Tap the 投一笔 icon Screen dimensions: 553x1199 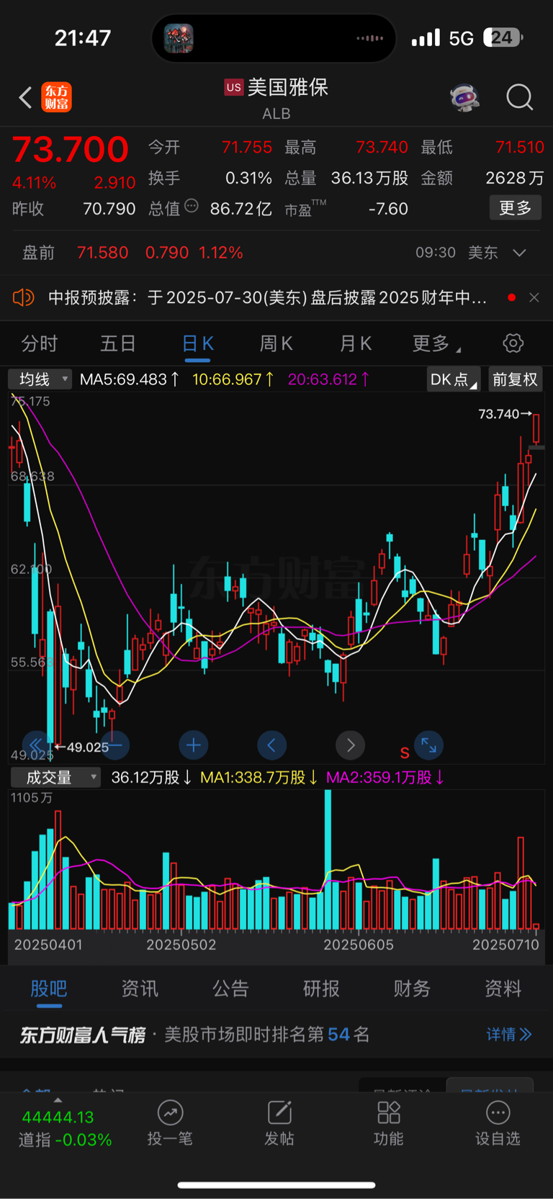170,1113
